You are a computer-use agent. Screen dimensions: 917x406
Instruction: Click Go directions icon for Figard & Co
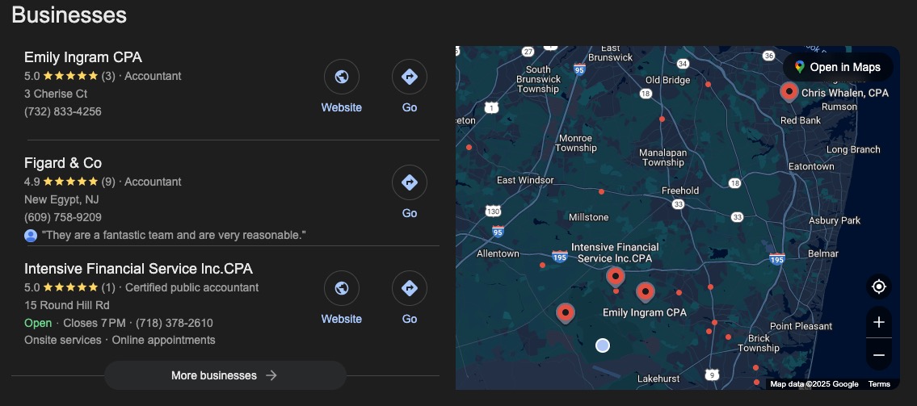[x=409, y=182]
